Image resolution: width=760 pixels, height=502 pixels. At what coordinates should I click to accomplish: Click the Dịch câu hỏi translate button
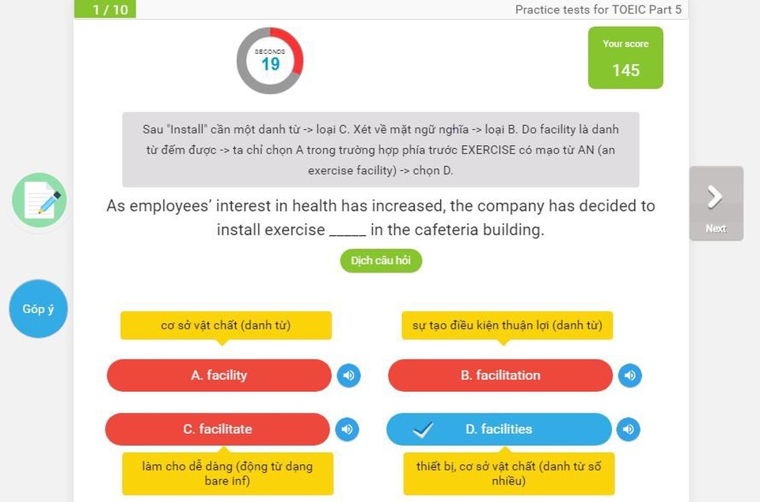click(x=381, y=261)
